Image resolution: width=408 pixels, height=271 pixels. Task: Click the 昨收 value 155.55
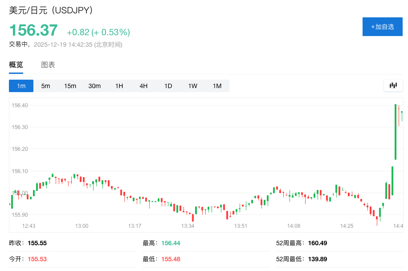(37, 243)
